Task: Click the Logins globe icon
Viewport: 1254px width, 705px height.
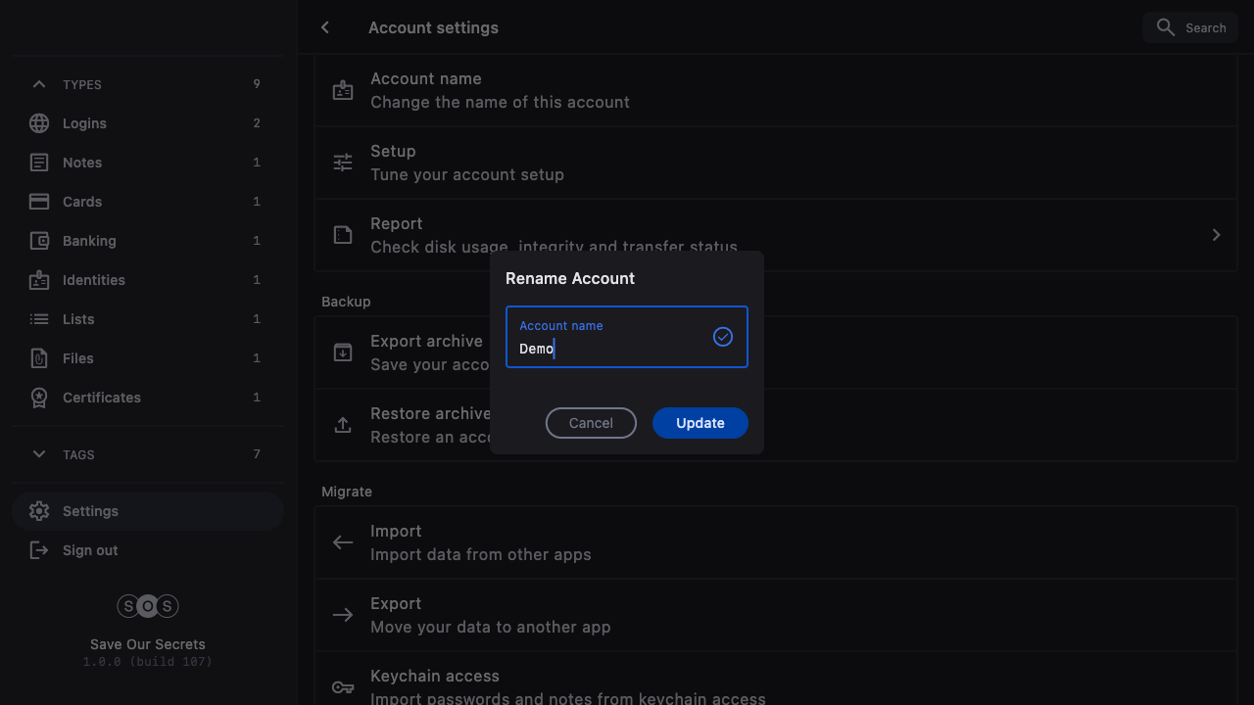Action: click(39, 123)
